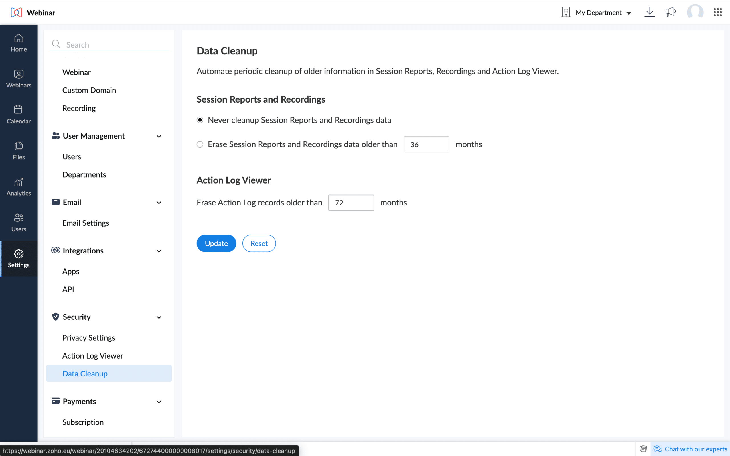Open the Home section in sidebar
The height and width of the screenshot is (456, 730).
(x=19, y=42)
